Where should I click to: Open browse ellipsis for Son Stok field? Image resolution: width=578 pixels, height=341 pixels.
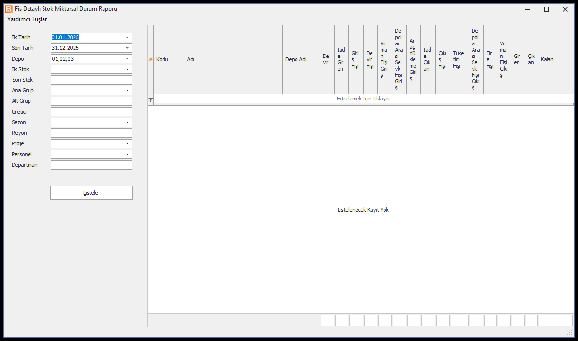pyautogui.click(x=127, y=80)
